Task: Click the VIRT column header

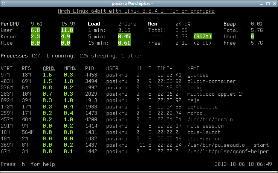Action: [6, 68]
